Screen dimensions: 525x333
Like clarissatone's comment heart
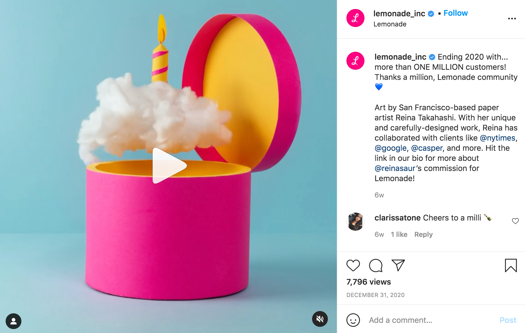(x=515, y=221)
